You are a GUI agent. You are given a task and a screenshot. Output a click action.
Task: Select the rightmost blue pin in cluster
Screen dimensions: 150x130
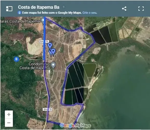click(x=53, y=52)
